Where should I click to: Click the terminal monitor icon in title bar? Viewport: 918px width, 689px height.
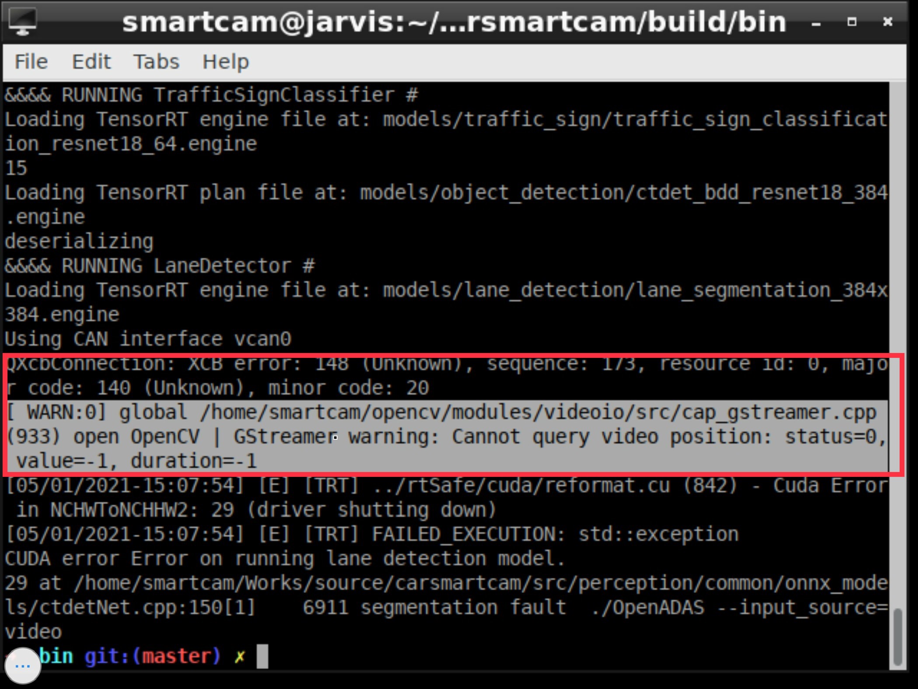click(x=23, y=21)
